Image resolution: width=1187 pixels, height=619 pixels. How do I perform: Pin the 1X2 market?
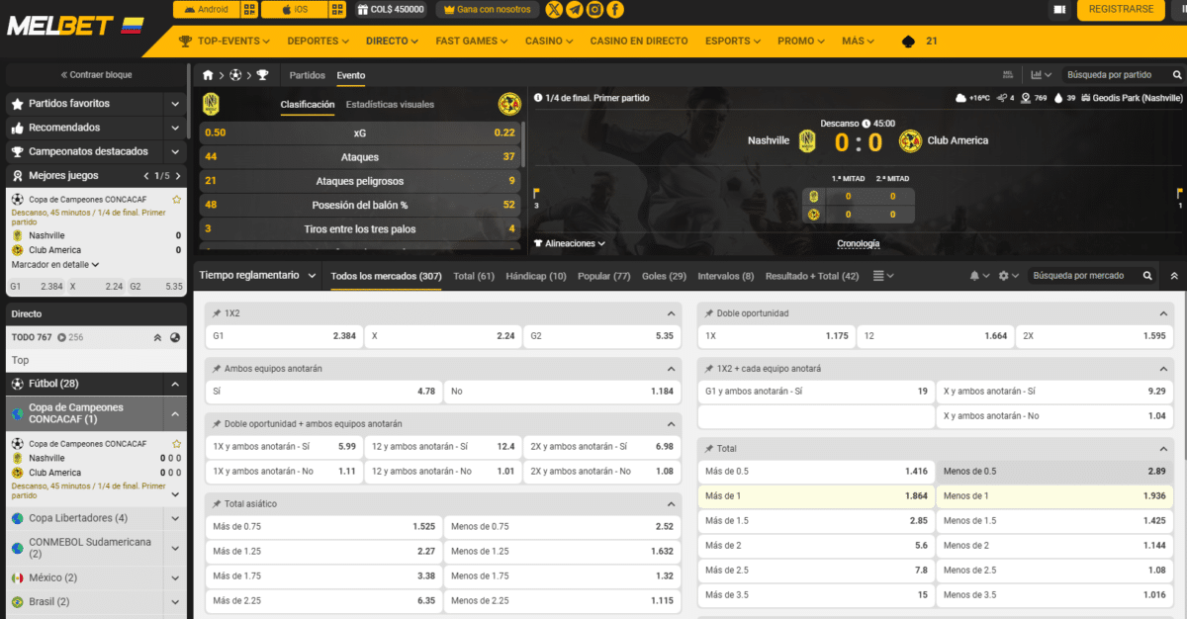click(217, 313)
